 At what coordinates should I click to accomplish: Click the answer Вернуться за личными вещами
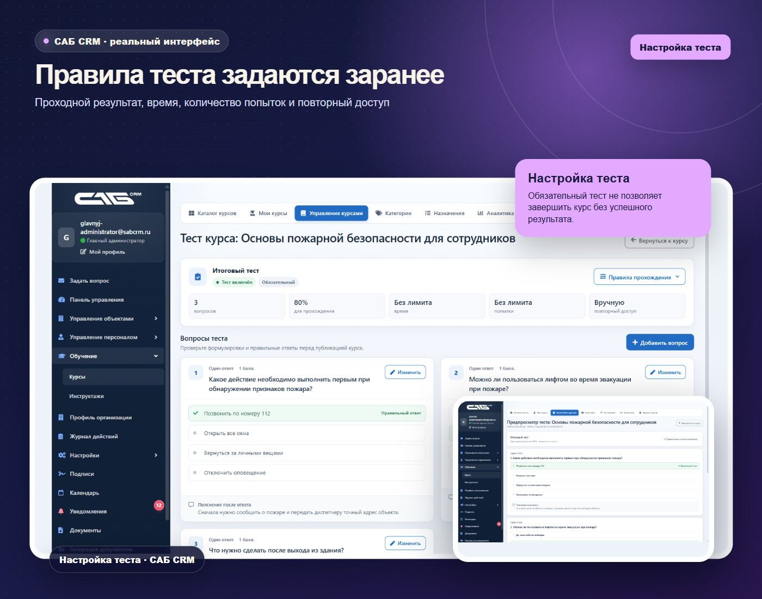pos(307,453)
